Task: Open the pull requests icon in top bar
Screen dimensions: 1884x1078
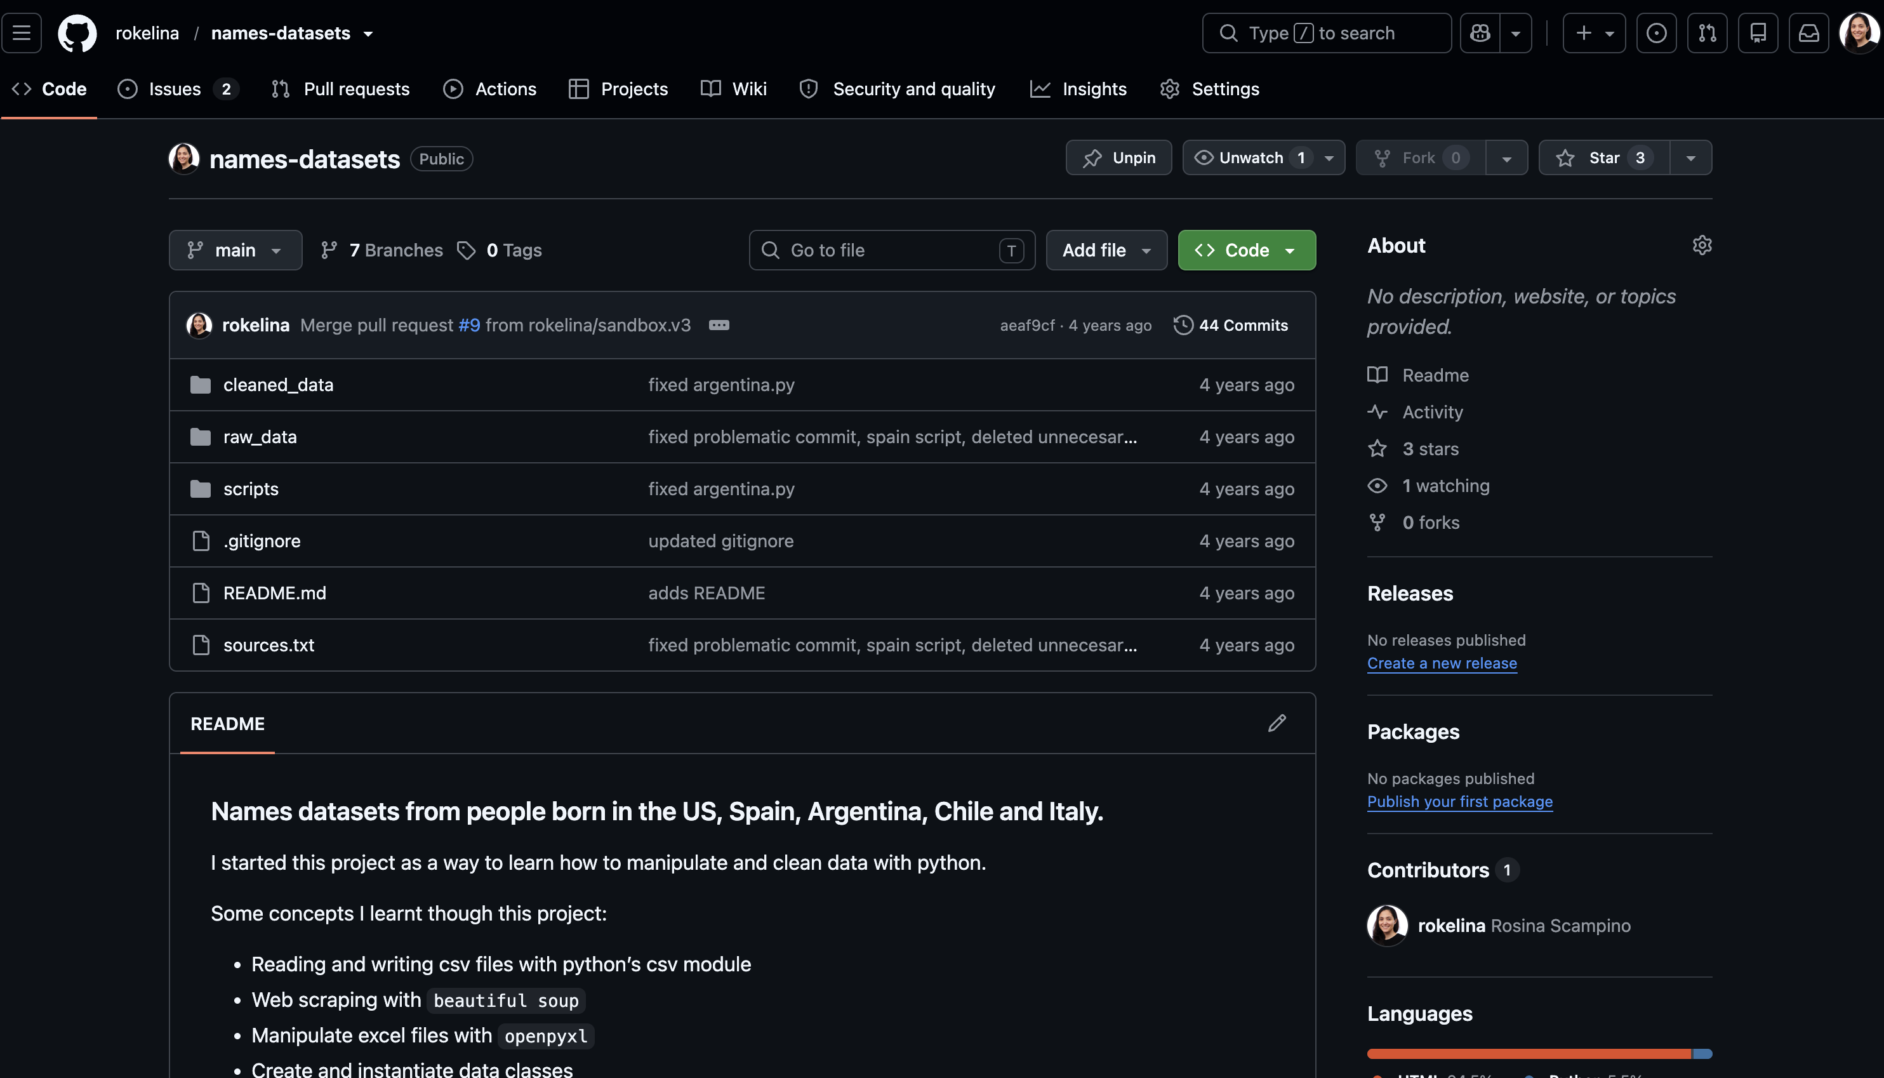Action: [x=1707, y=33]
